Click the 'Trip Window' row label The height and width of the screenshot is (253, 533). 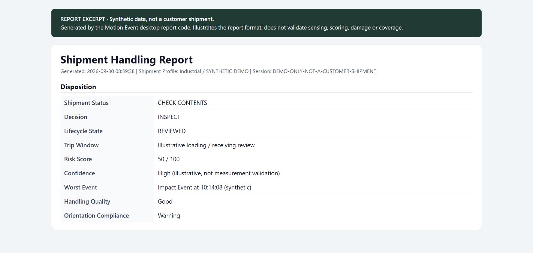coord(81,145)
